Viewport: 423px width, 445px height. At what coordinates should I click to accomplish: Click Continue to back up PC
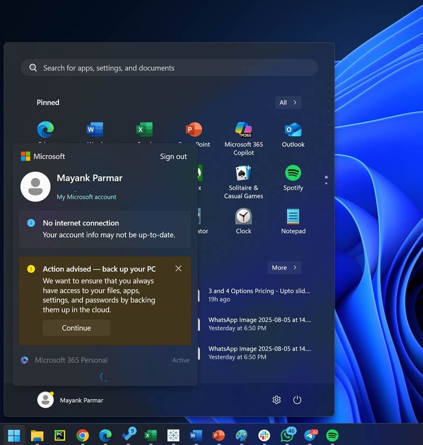click(77, 328)
